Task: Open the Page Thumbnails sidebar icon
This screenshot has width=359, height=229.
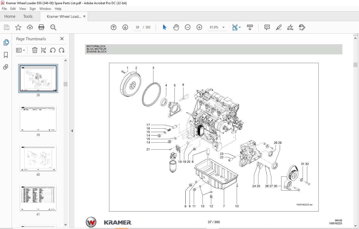Action: 6,42
